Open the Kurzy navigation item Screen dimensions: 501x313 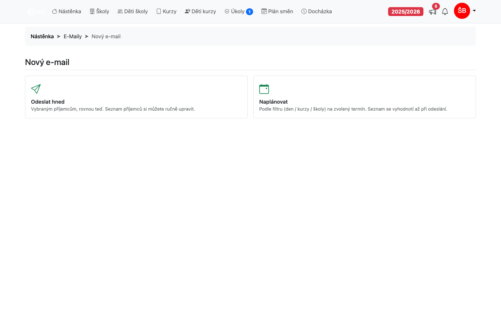[x=166, y=11]
